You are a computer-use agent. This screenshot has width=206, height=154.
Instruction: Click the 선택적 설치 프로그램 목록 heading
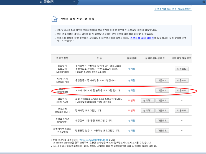click(77, 19)
